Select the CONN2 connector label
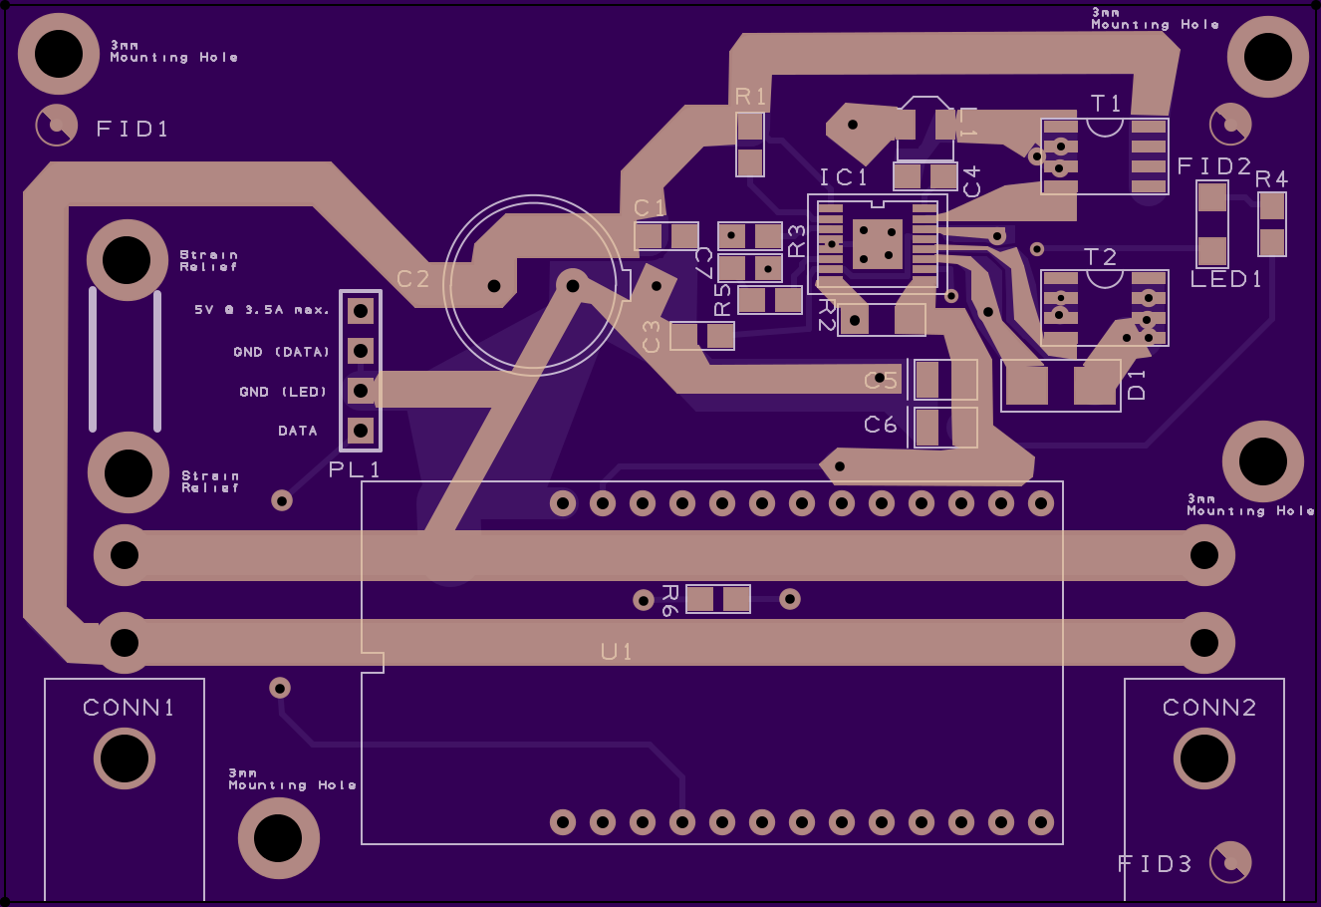Image resolution: width=1321 pixels, height=907 pixels. click(1209, 708)
